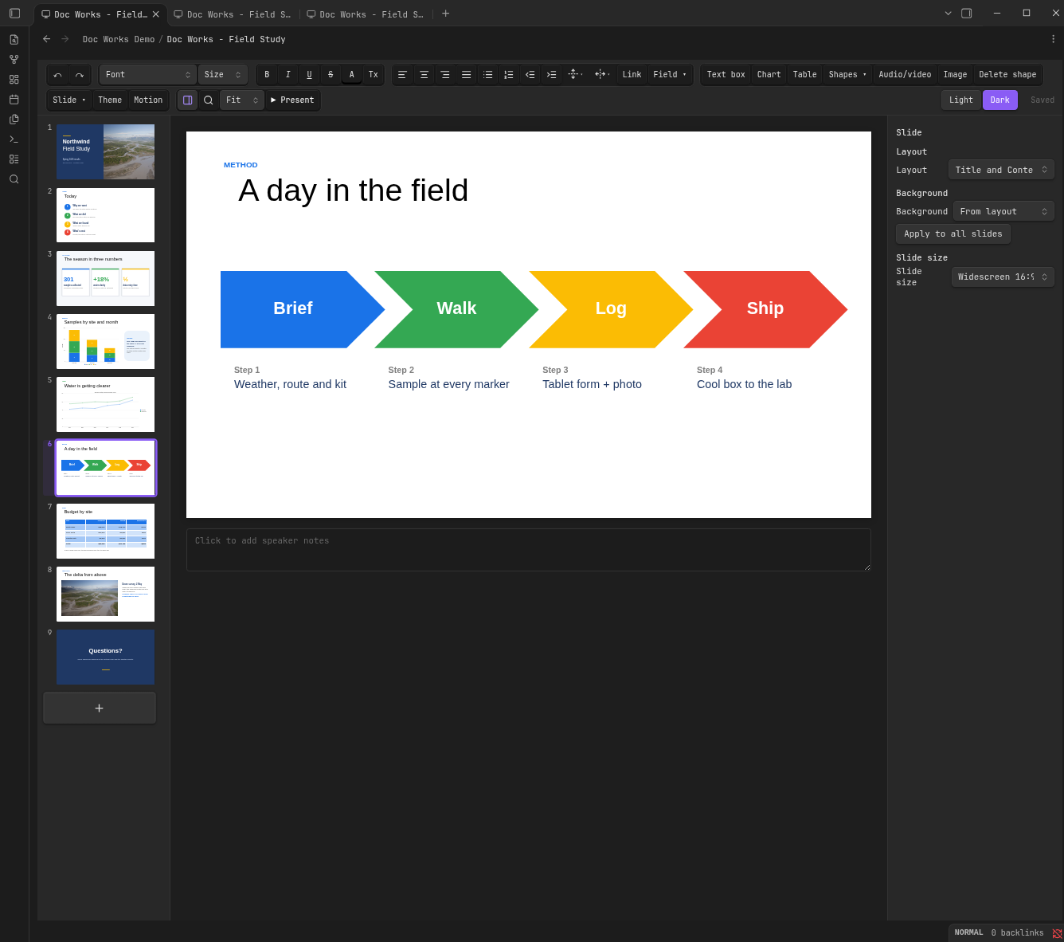Switch to Dark theme
This screenshot has height=942, width=1064.
point(1000,100)
